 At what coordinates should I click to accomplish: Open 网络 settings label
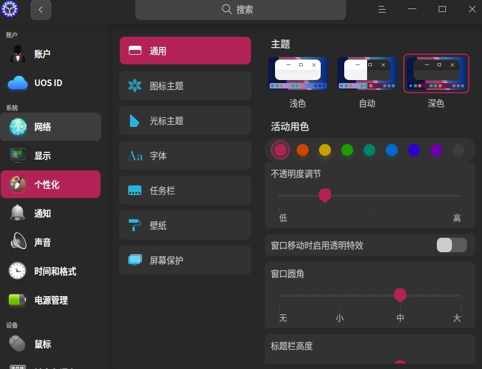(x=43, y=126)
